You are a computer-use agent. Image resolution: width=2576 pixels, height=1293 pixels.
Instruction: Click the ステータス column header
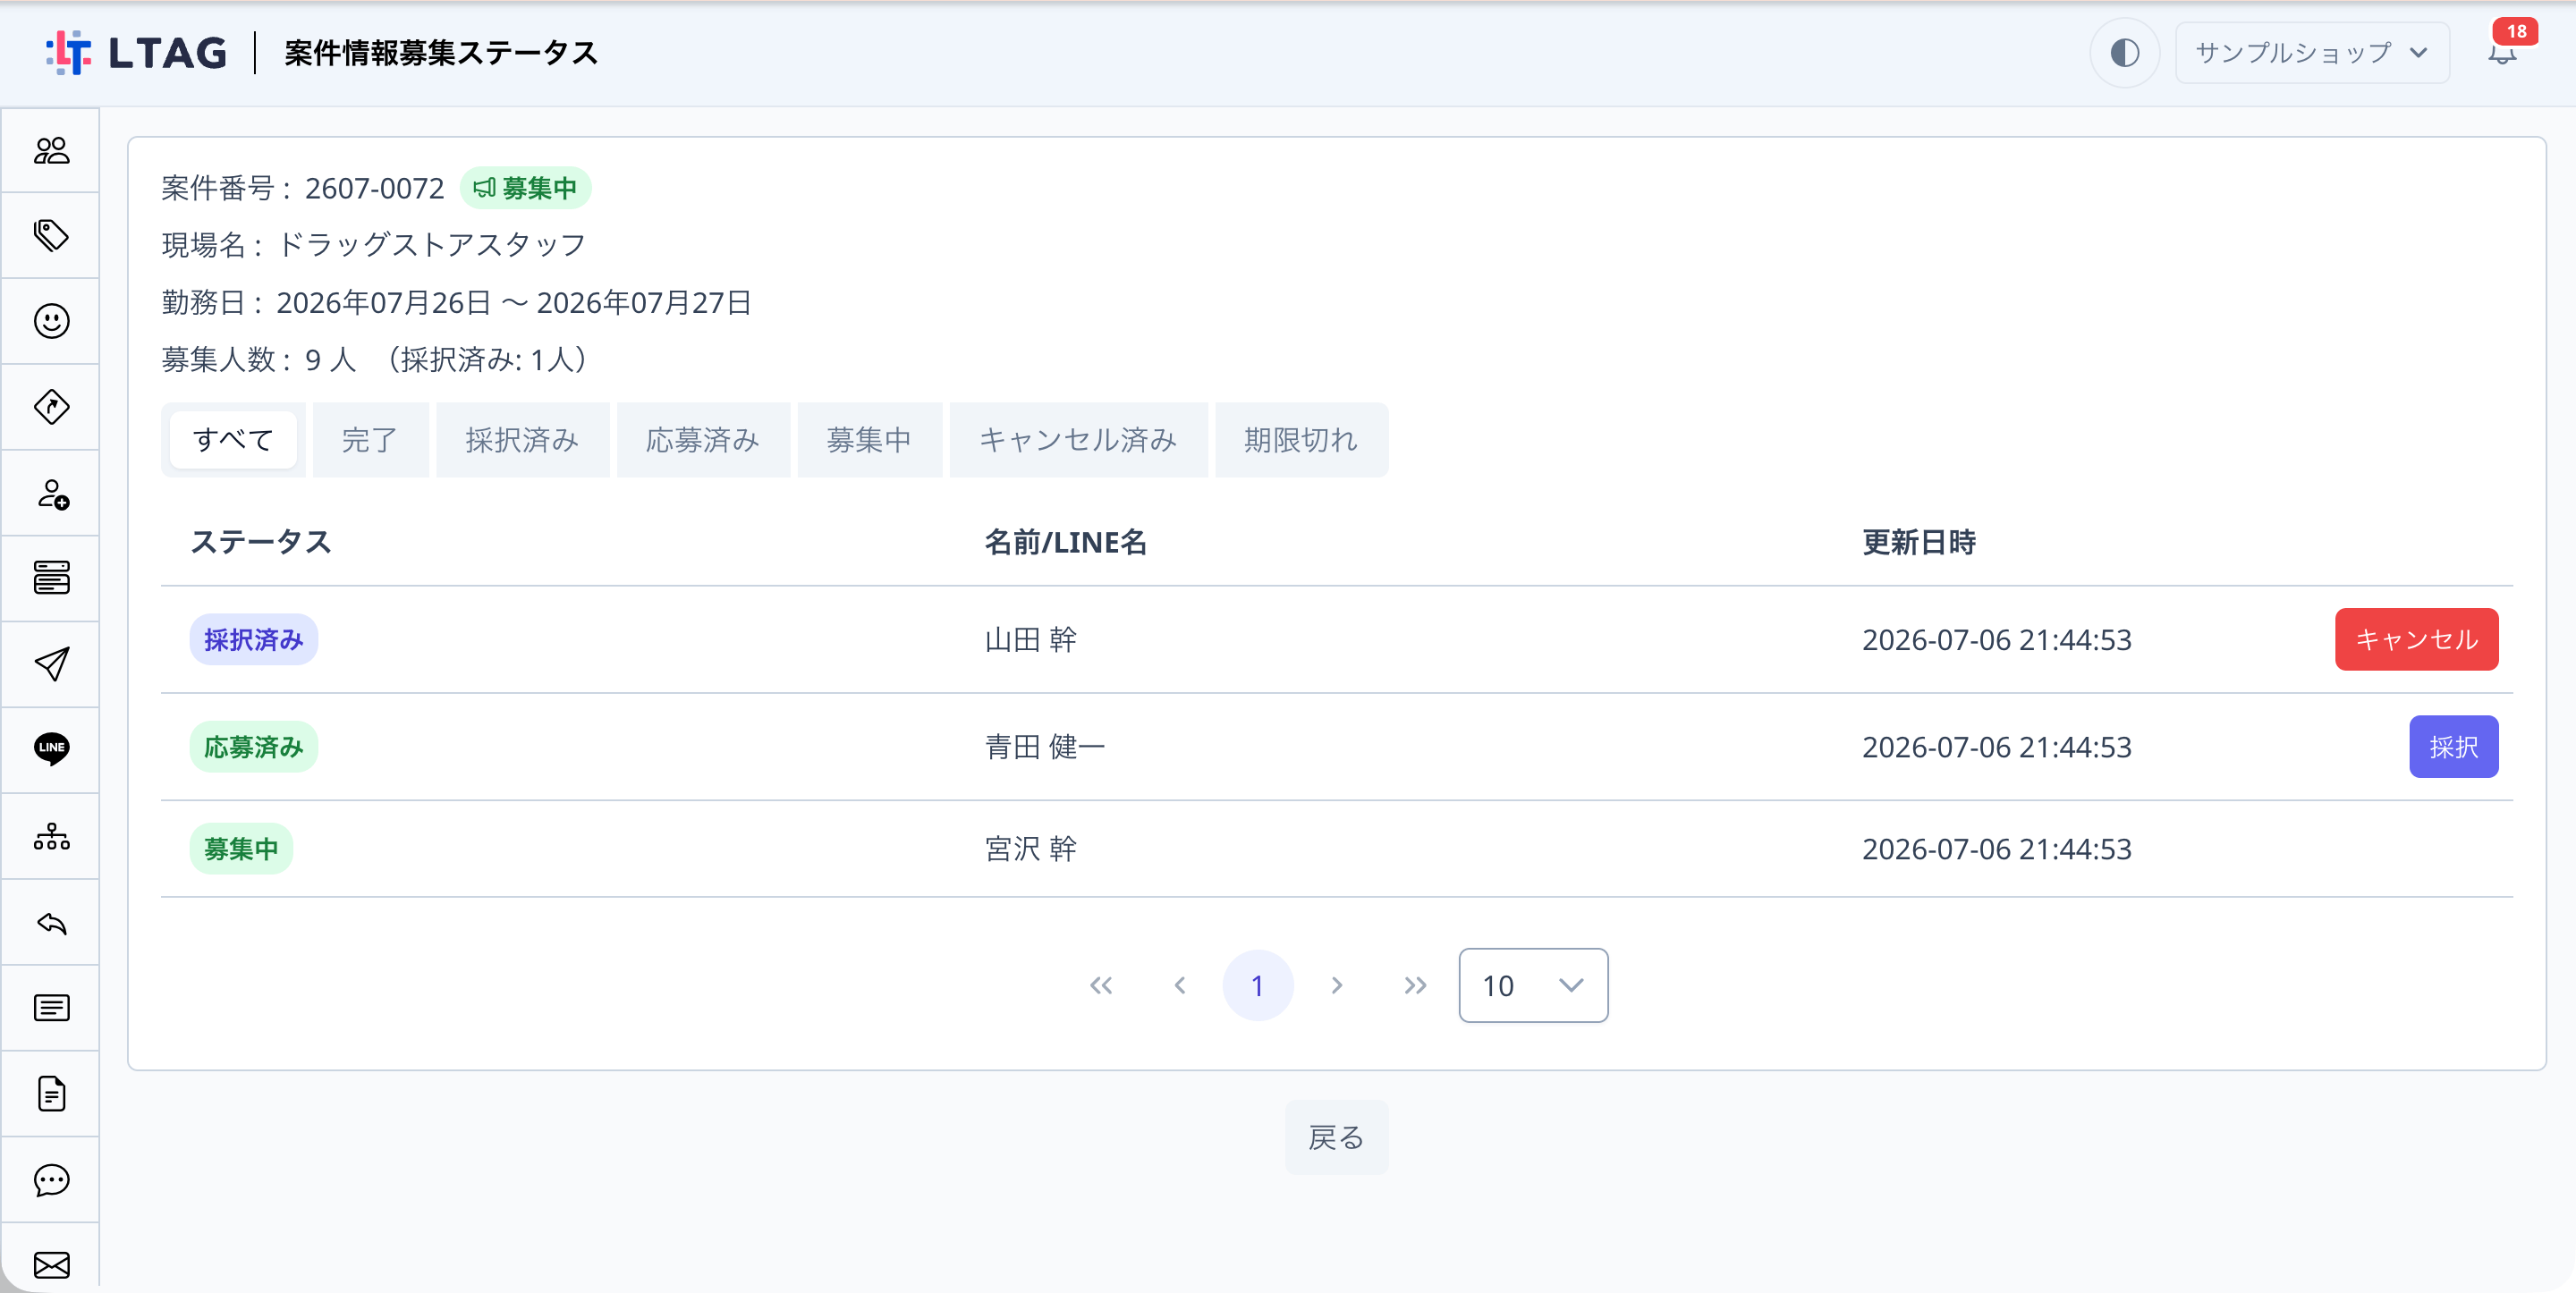point(260,542)
